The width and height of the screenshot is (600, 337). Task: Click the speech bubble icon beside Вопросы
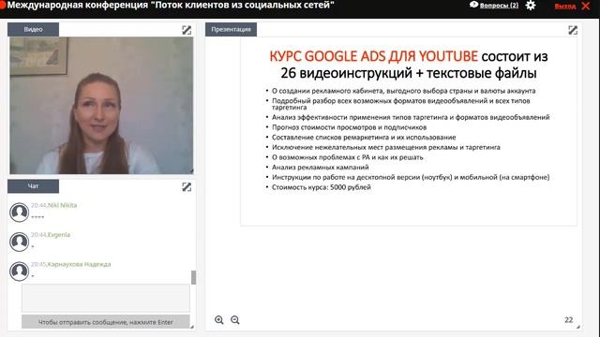473,5
